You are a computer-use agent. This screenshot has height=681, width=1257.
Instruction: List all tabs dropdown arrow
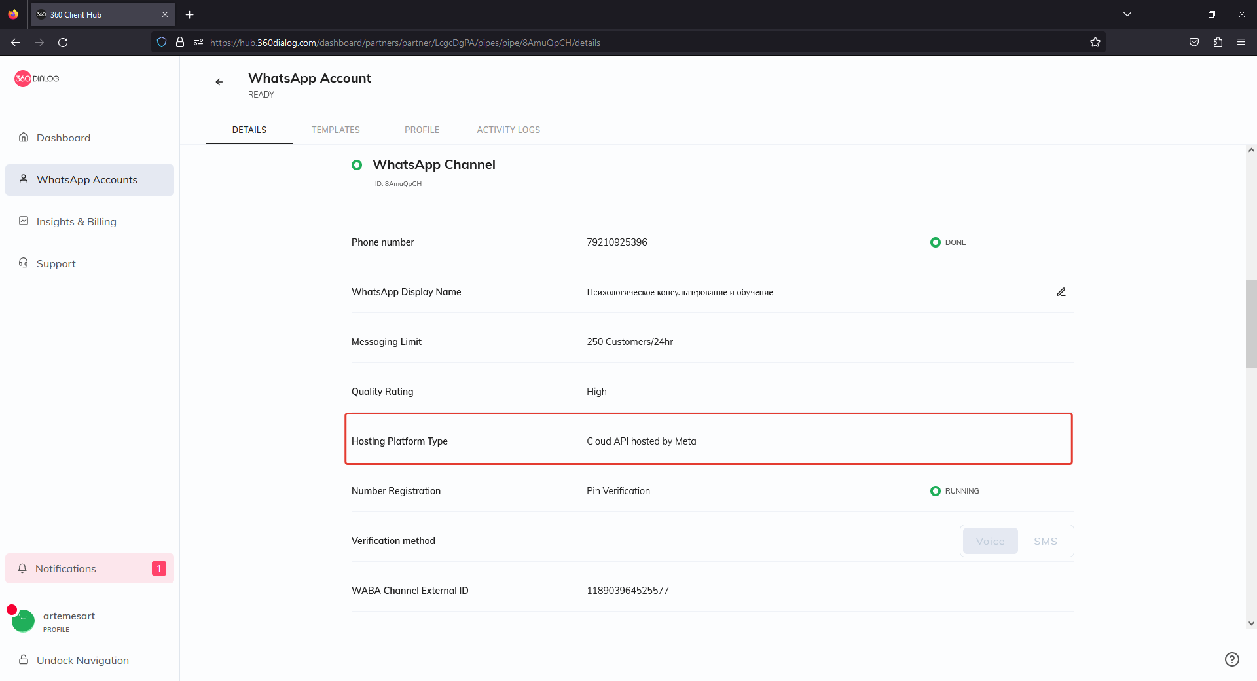point(1127,14)
